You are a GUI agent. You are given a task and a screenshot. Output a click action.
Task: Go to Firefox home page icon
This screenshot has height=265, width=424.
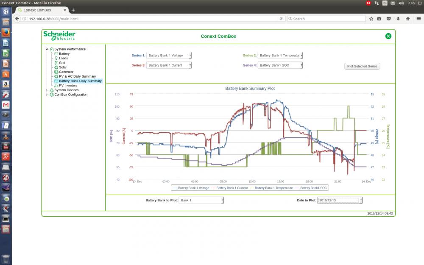[x=408, y=19]
